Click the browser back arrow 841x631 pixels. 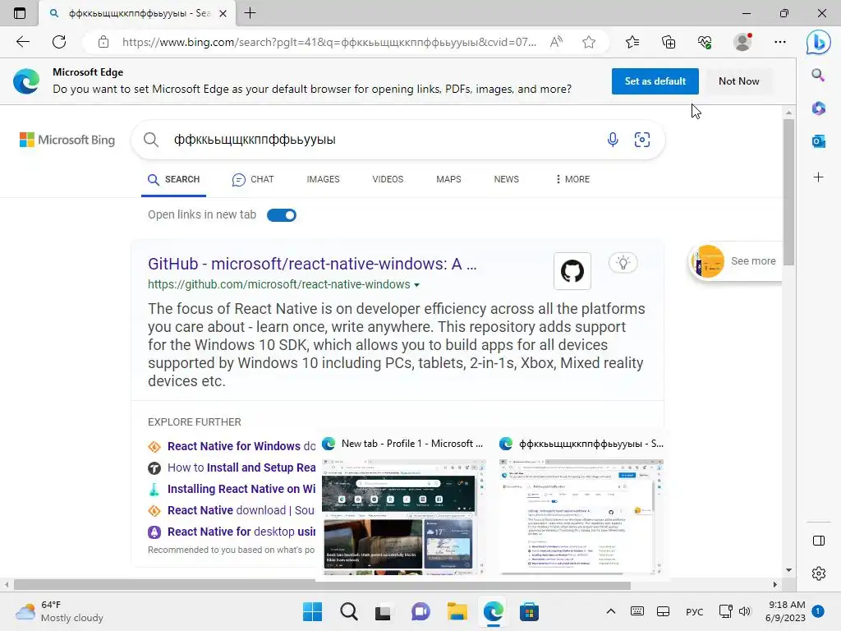point(22,42)
